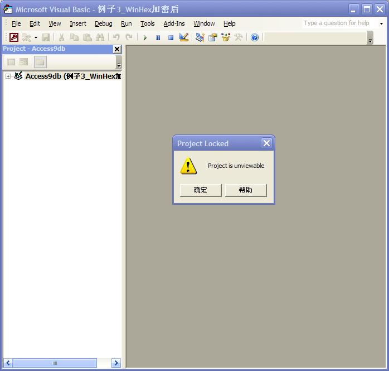Expand the Access9db project tree node
This screenshot has height=371, width=389.
8,76
